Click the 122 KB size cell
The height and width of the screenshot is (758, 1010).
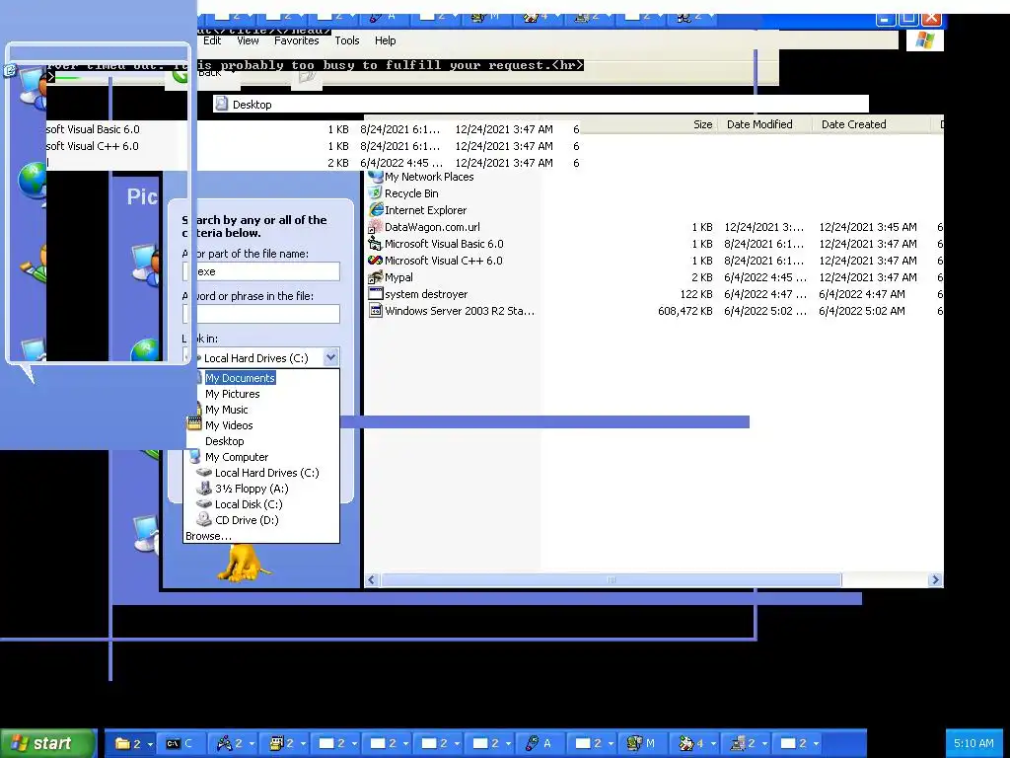coord(696,294)
